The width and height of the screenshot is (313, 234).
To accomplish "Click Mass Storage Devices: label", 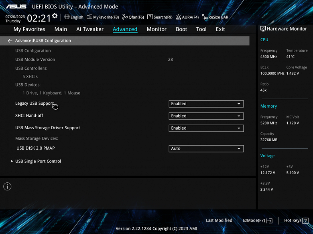I will click(37, 138).
